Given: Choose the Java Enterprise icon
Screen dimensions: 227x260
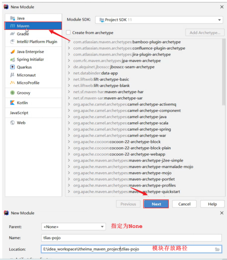Looking at the screenshot, I should click(12, 52).
